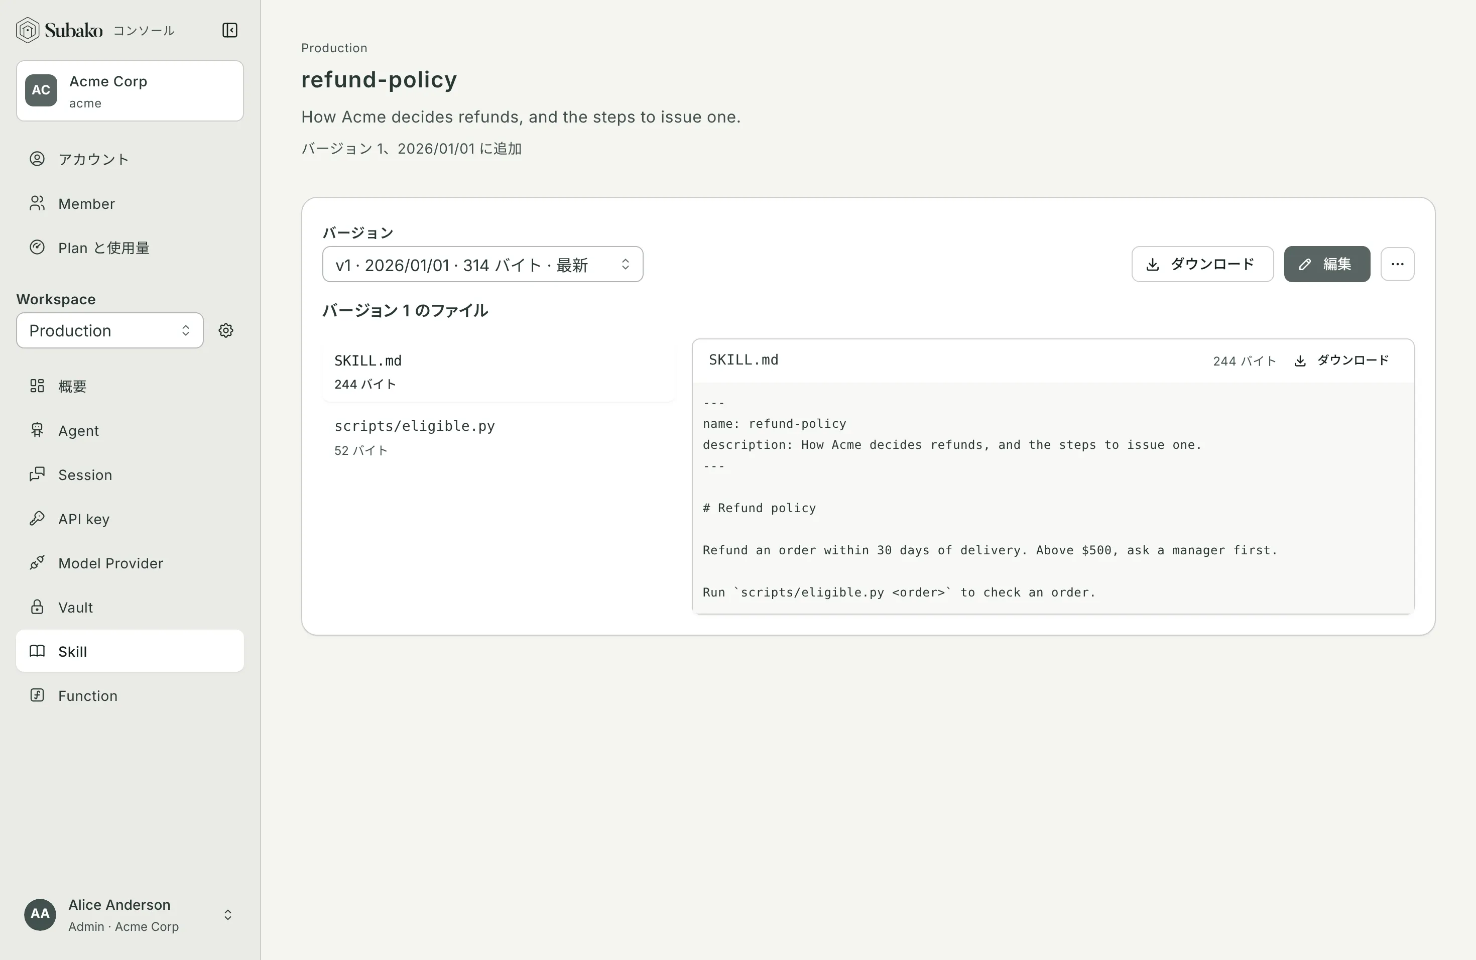Viewport: 1476px width, 960px height.
Task: Select scripts/eligible.py in the file list
Action: point(498,437)
